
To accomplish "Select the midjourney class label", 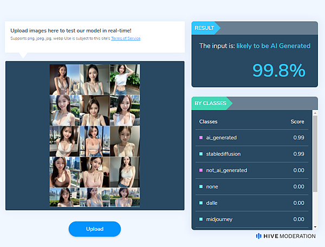I will tap(219, 219).
